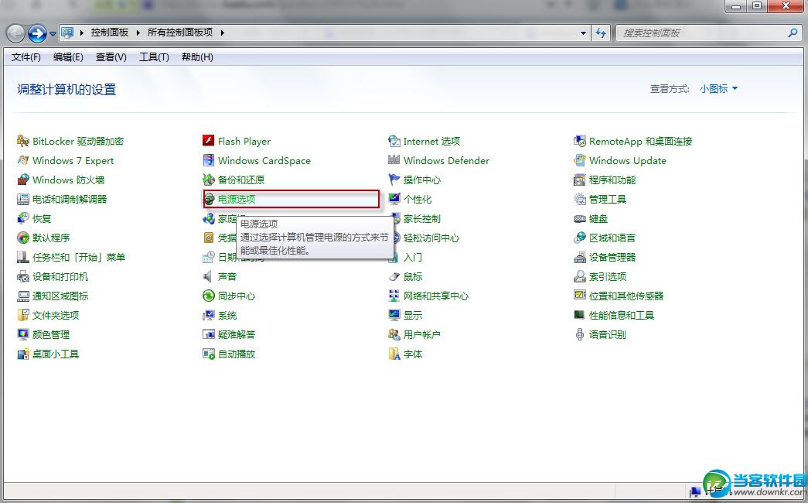Open 程序和功能 icon

click(580, 180)
